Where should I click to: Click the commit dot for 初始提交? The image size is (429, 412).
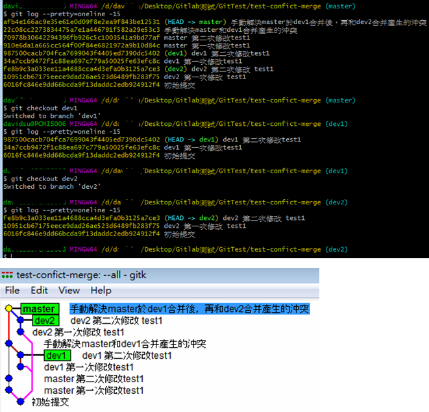[x=21, y=402]
